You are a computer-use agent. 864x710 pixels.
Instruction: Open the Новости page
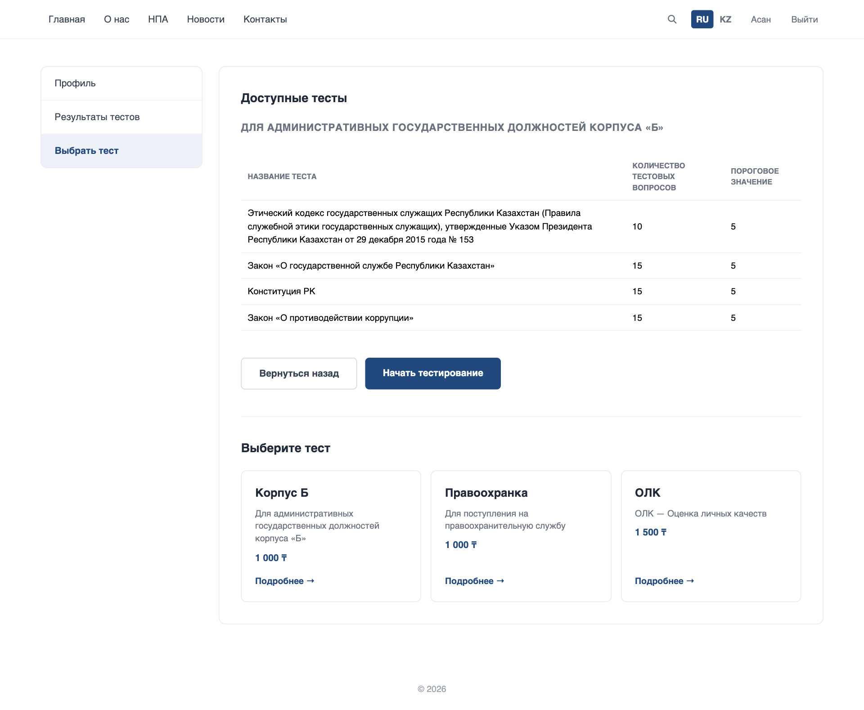(x=206, y=19)
